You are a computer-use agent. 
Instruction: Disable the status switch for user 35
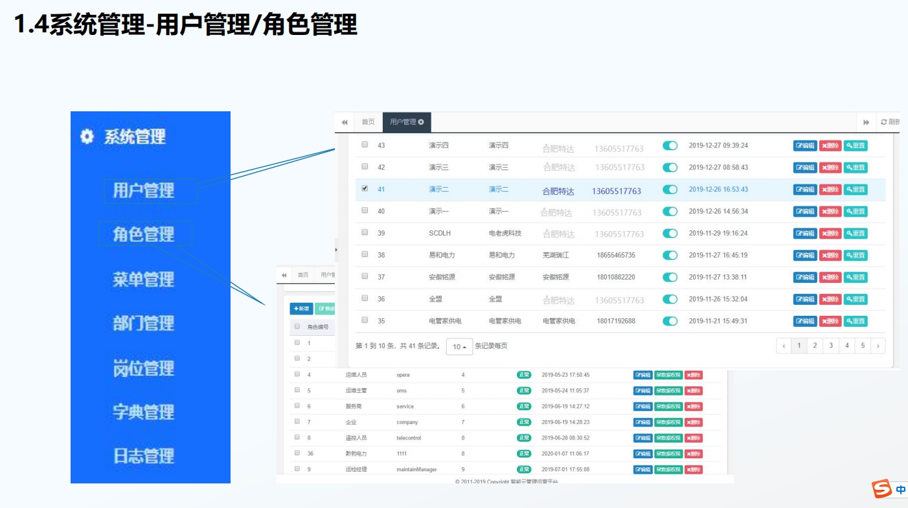point(670,321)
